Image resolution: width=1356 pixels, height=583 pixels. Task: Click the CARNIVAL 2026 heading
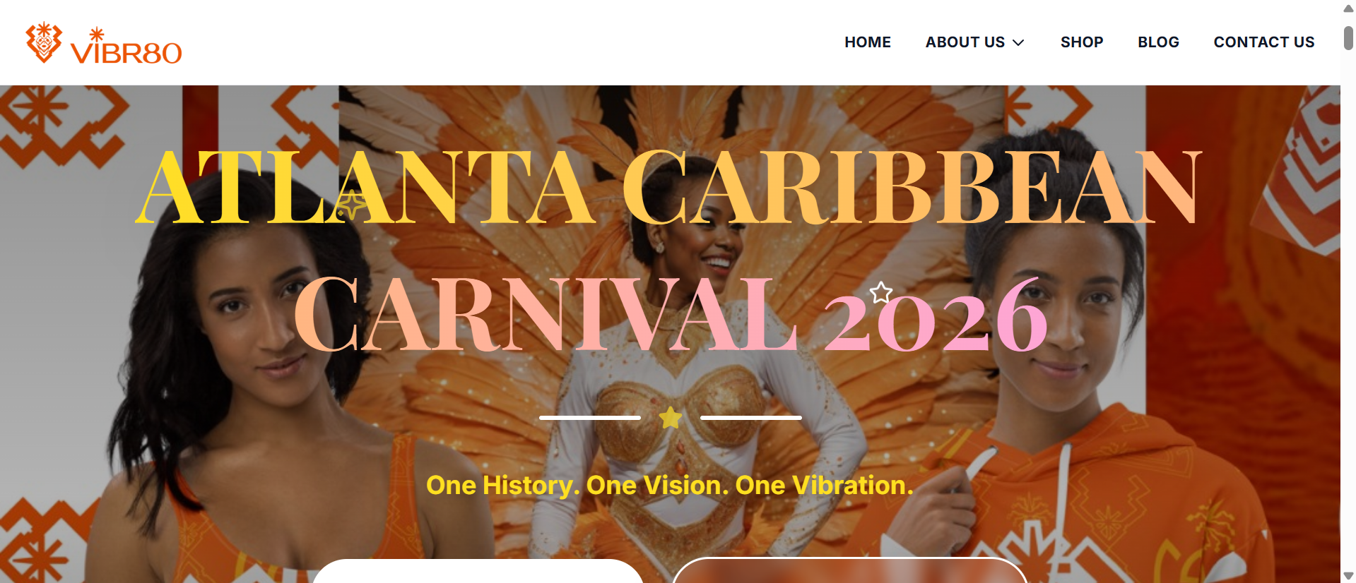tap(671, 315)
